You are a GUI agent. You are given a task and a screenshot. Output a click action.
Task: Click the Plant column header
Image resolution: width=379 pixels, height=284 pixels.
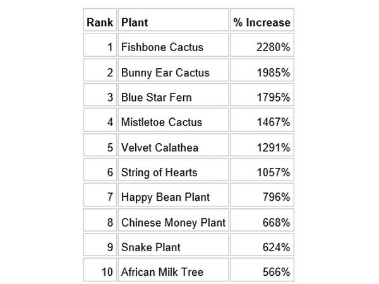pyautogui.click(x=173, y=22)
